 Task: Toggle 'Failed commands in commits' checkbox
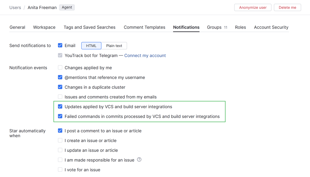pos(60,116)
